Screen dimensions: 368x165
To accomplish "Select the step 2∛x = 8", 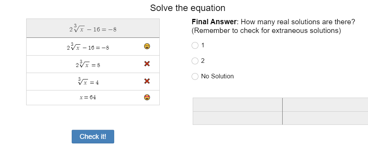I will coord(88,64).
